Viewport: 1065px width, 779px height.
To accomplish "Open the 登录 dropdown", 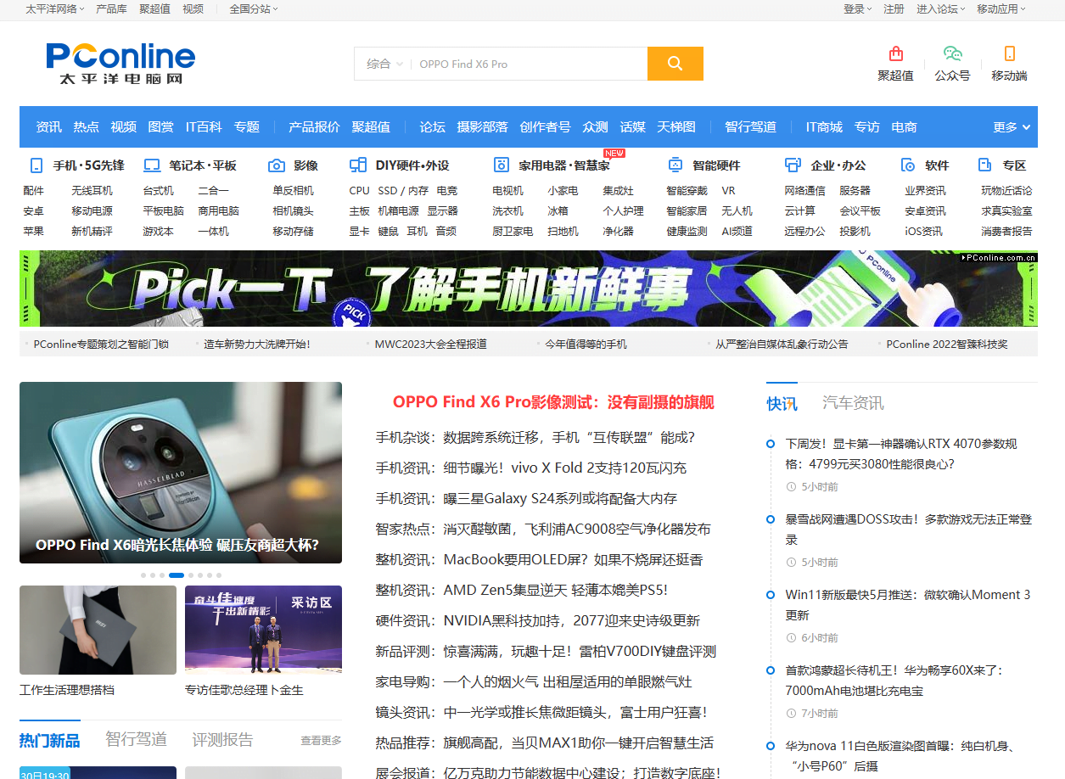I will (x=858, y=8).
